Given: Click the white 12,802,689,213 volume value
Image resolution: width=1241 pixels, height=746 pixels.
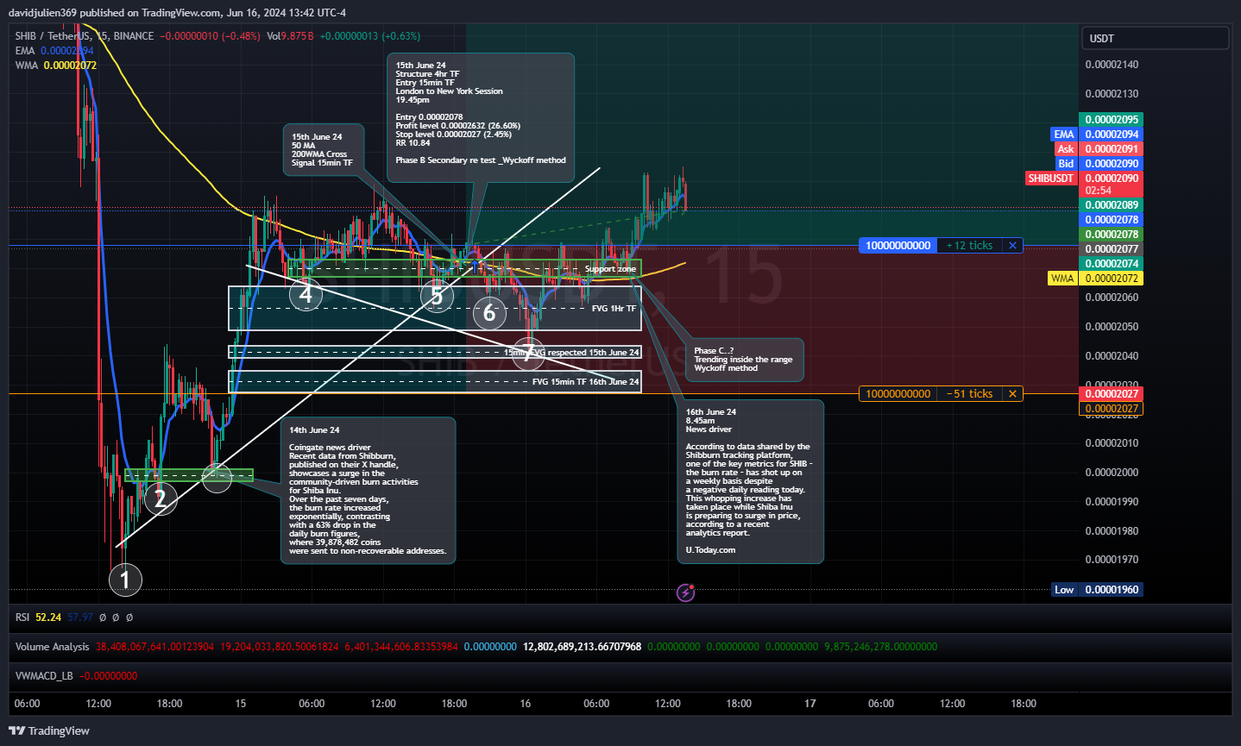Looking at the screenshot, I should coord(583,647).
